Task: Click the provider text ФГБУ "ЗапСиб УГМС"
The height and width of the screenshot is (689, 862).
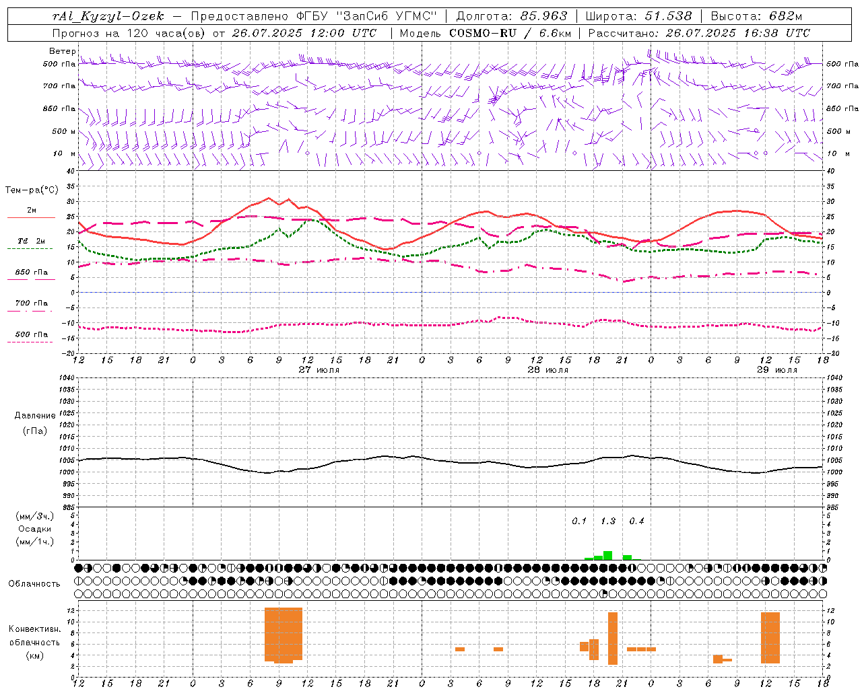Action: [x=366, y=16]
